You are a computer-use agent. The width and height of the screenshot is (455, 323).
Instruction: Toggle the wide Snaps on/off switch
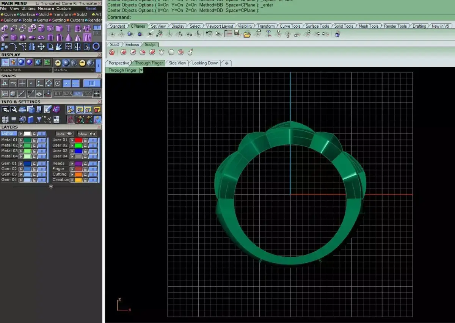pyautogui.click(x=91, y=83)
